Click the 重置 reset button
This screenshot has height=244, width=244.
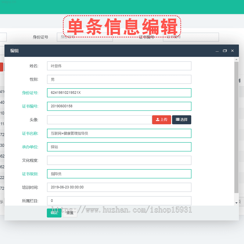tap(70, 213)
